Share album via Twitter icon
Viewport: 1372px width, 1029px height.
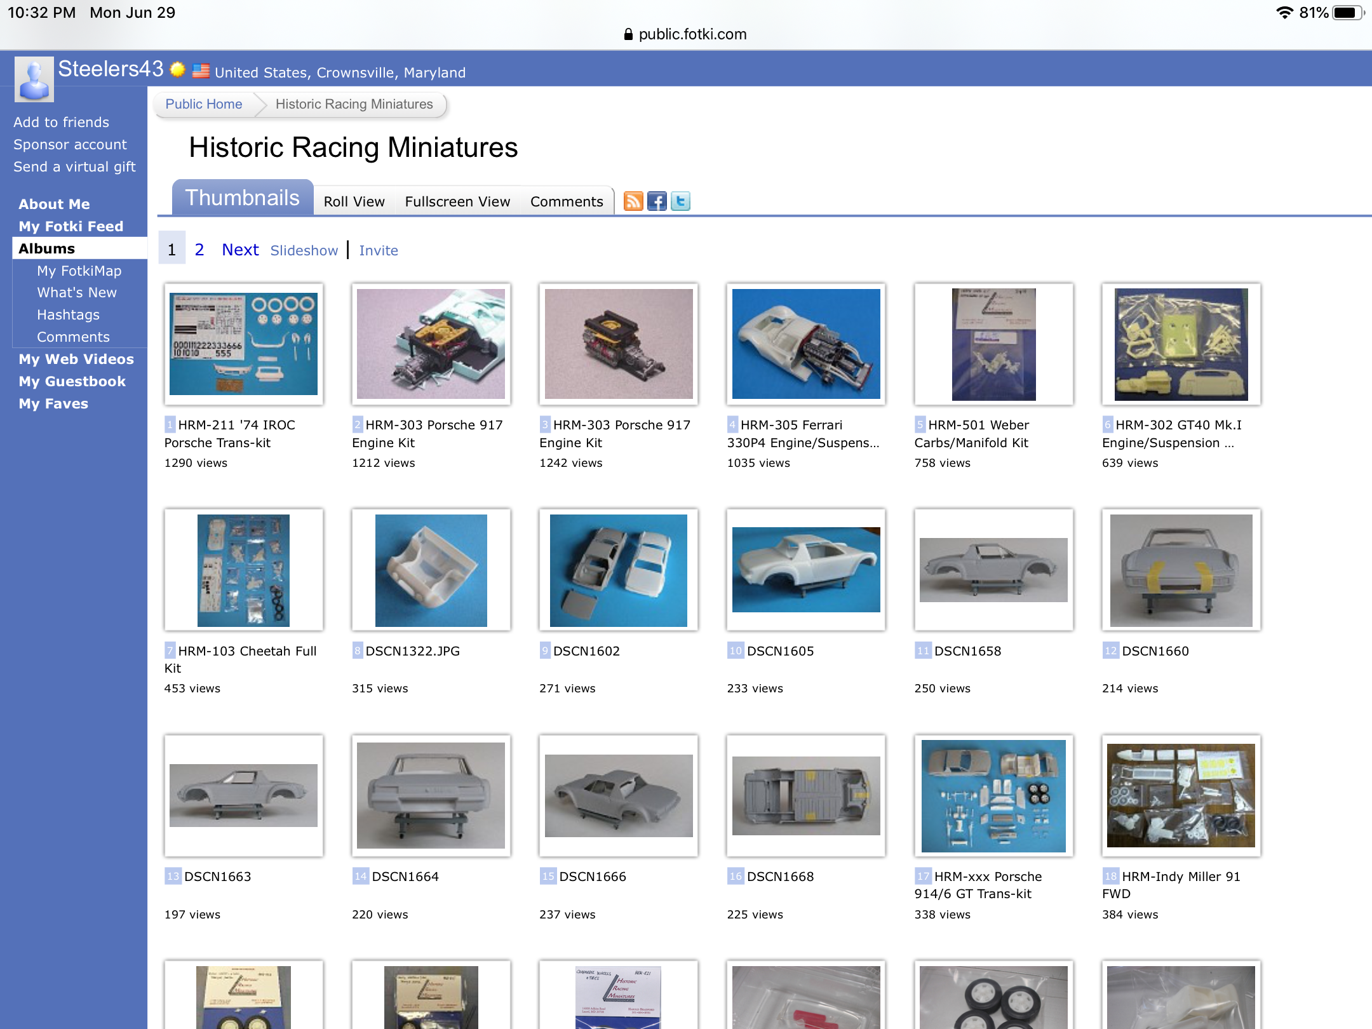[x=680, y=201]
